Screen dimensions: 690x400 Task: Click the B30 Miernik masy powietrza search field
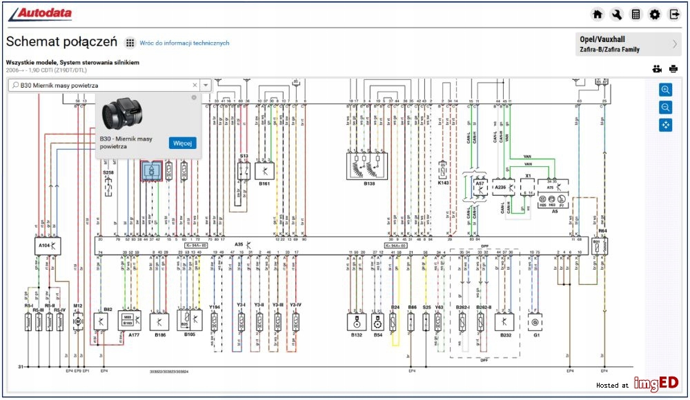(104, 86)
